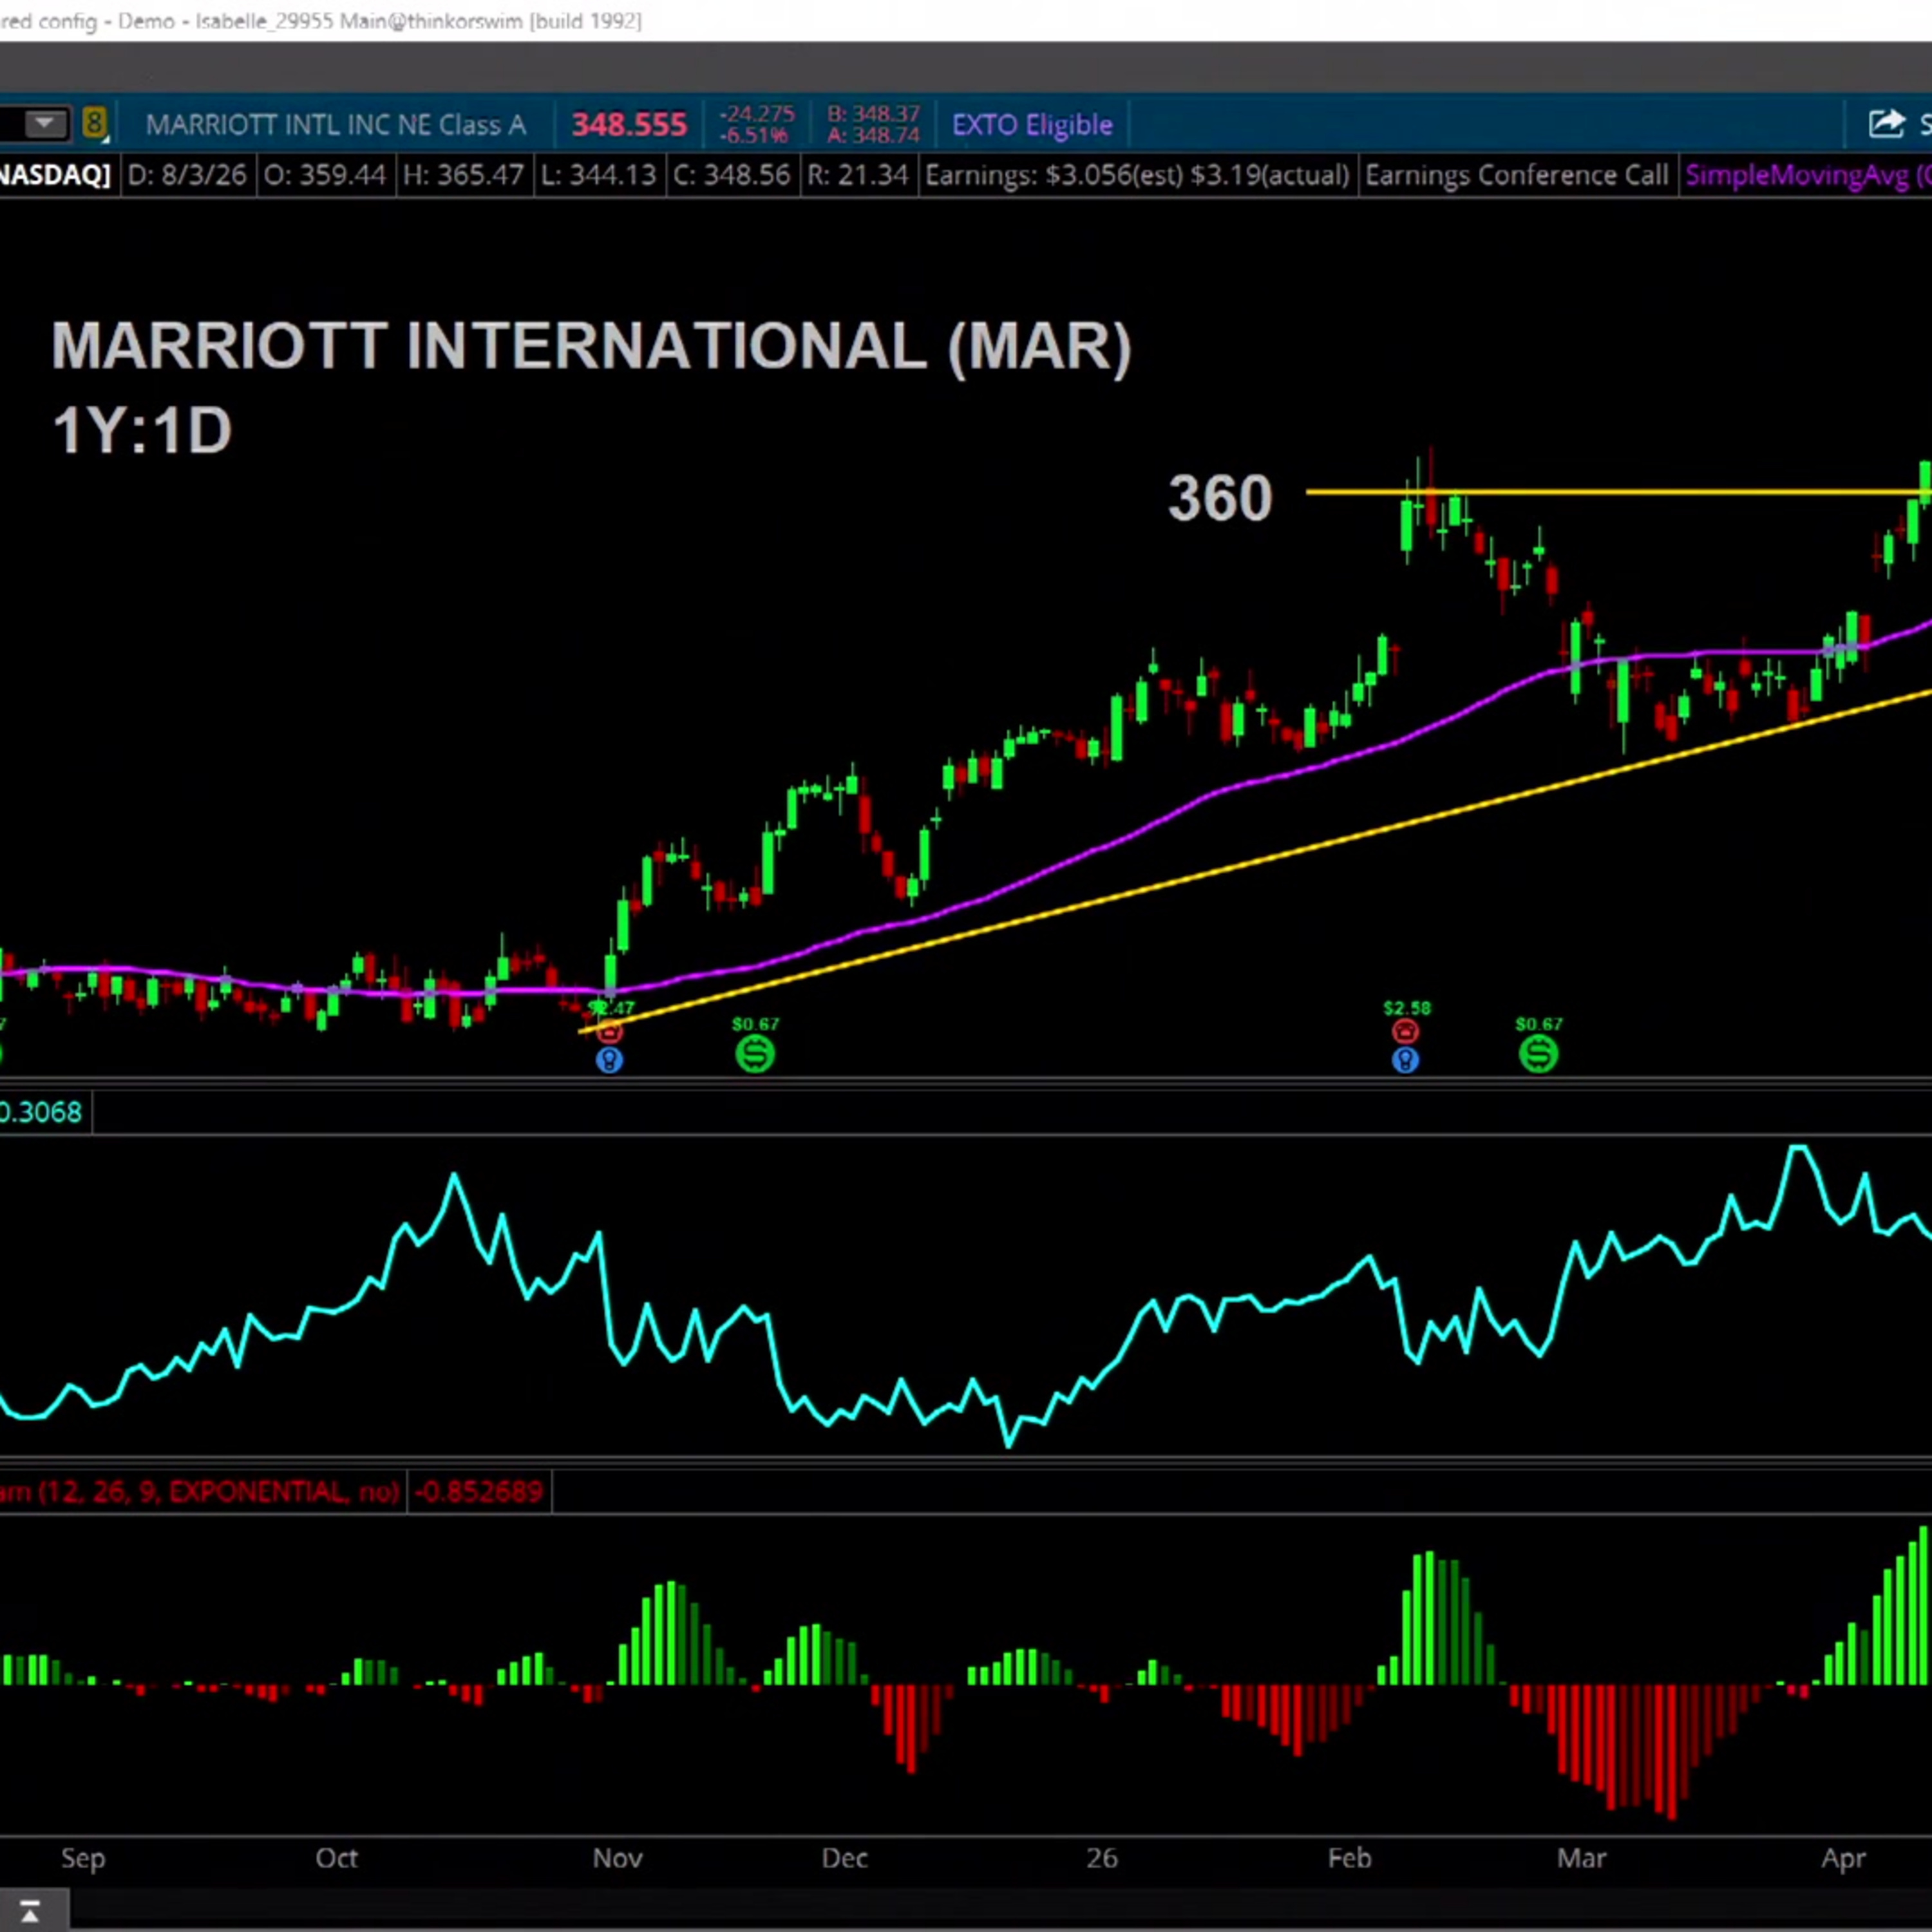Screen dimensions: 1932x1932
Task: Click the EXTO Eligible label
Action: coord(1032,125)
